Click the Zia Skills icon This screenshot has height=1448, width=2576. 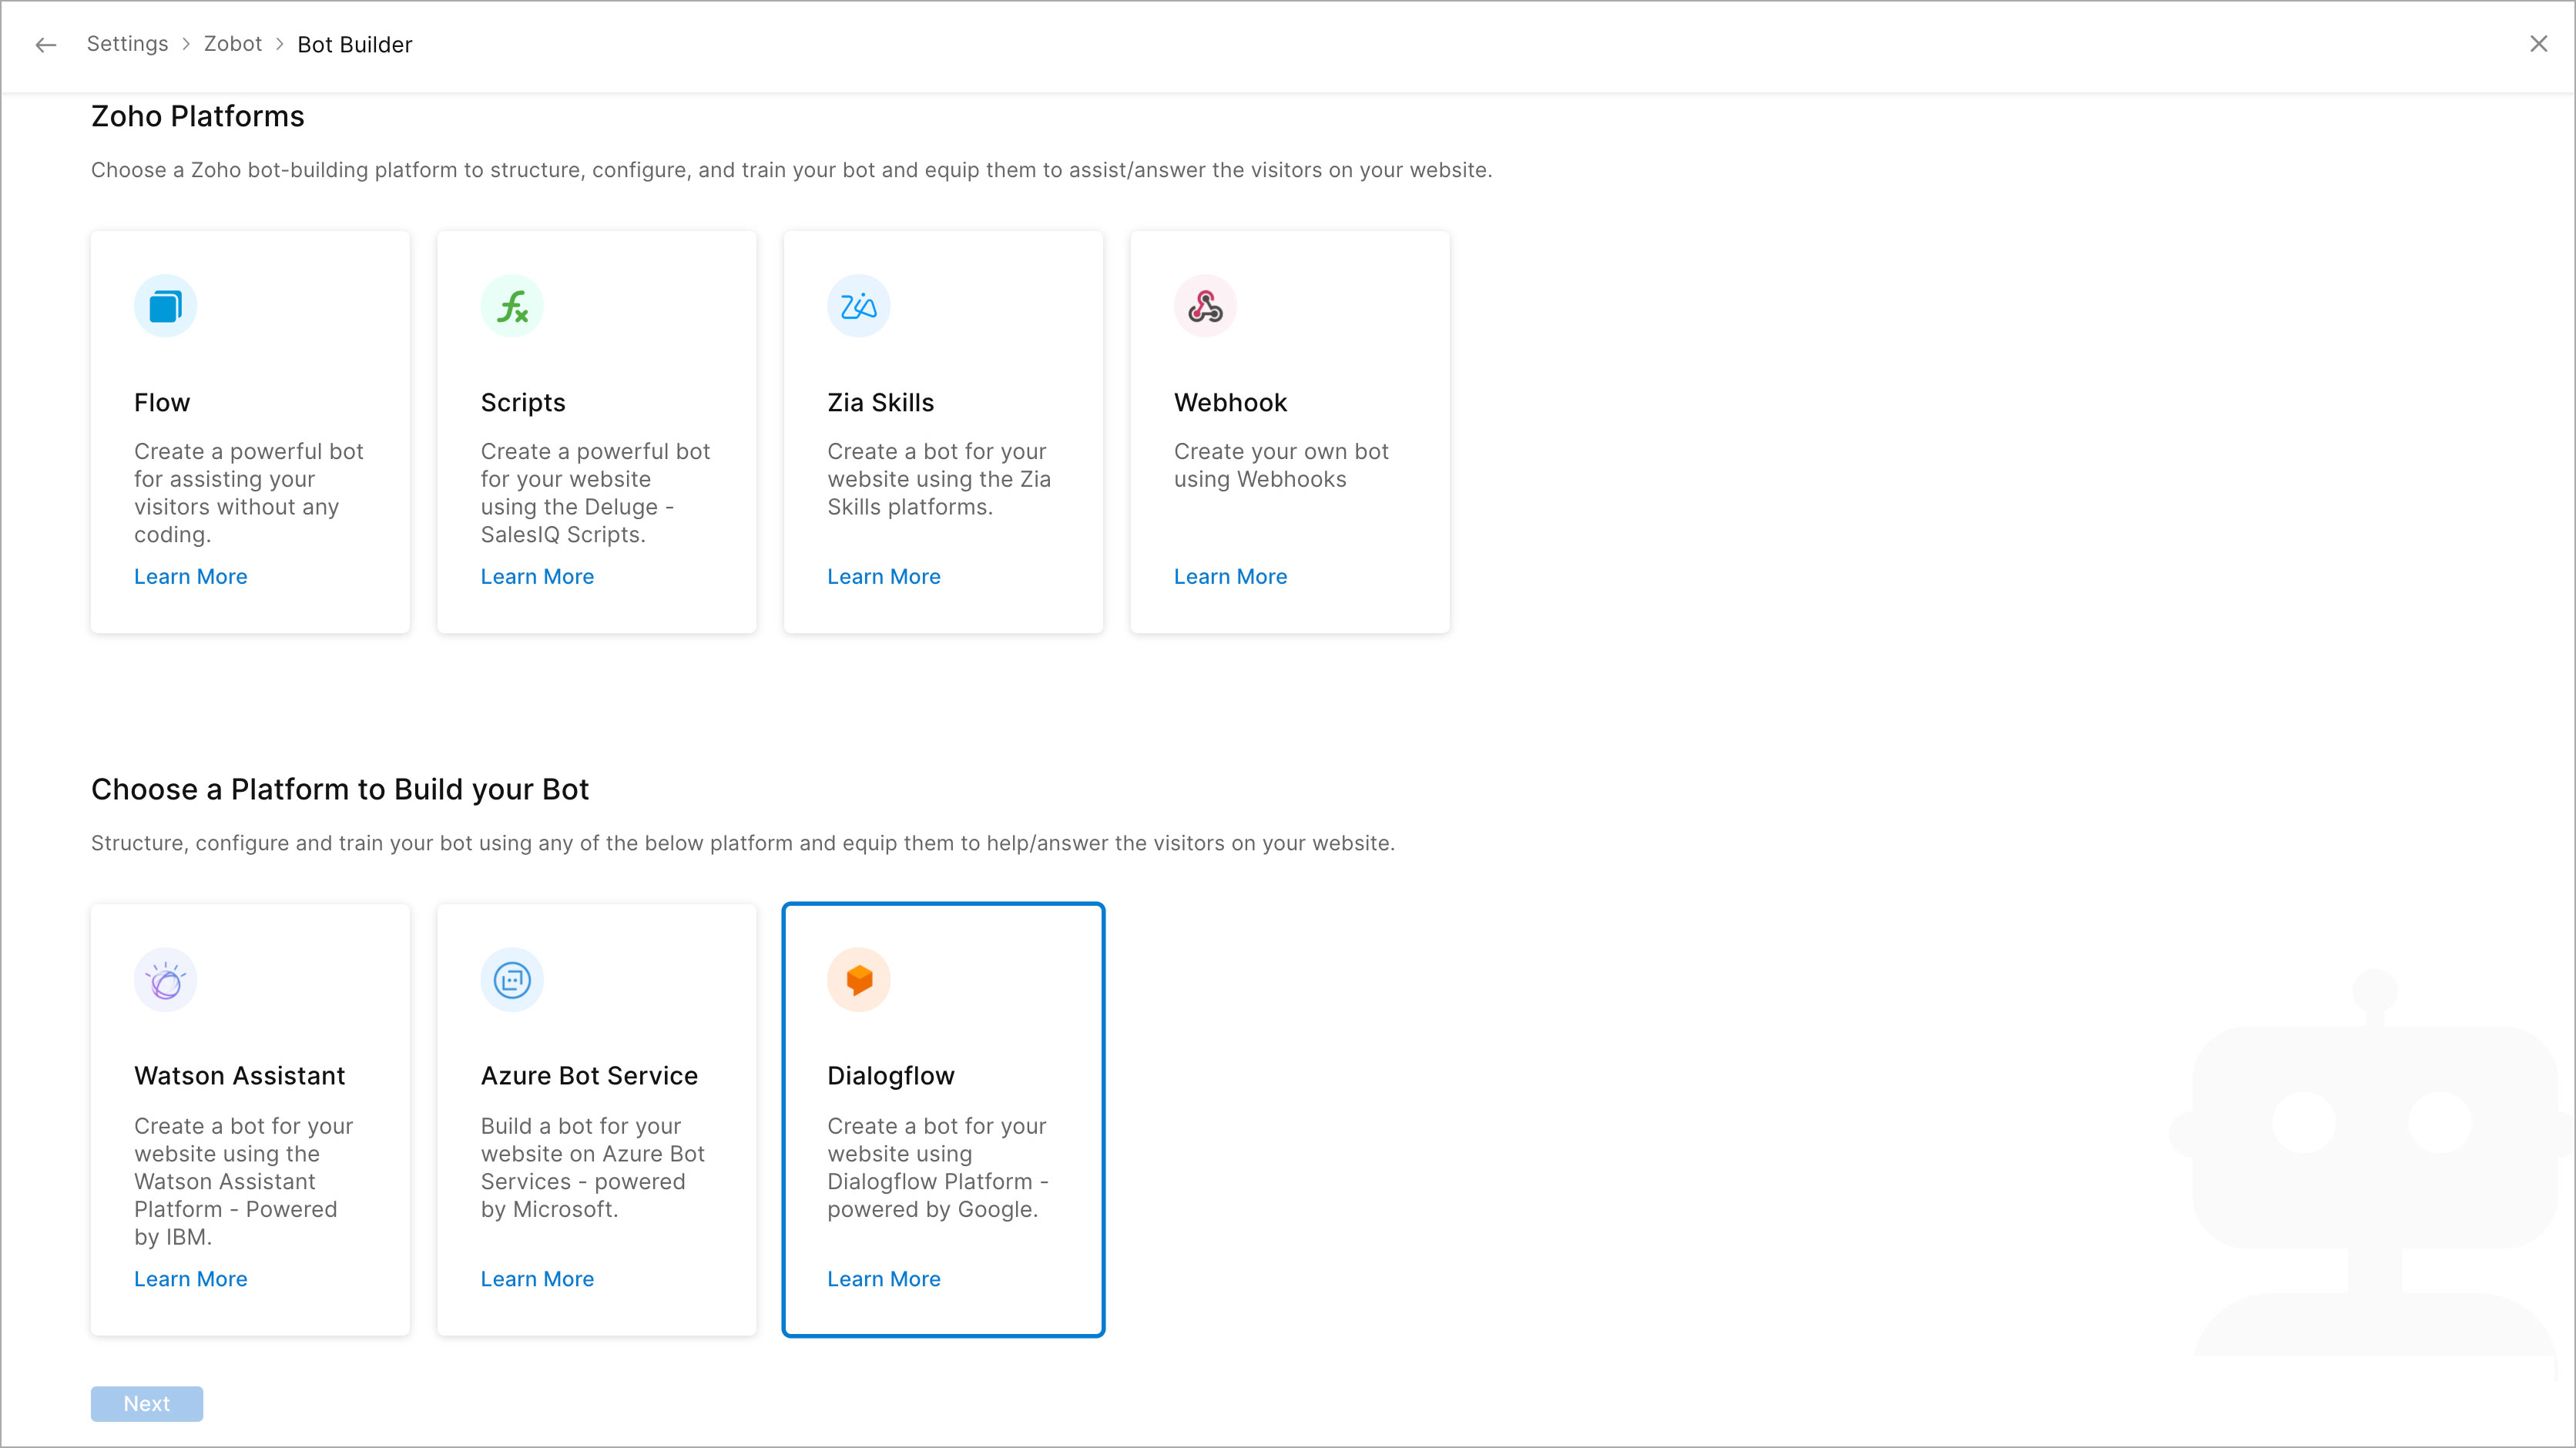(x=859, y=306)
